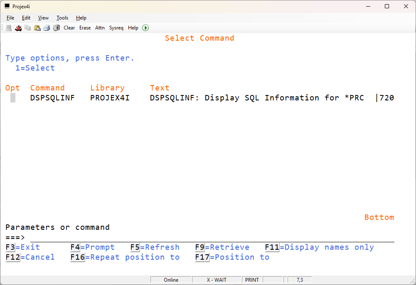This screenshot has height=285, width=416.
Task: Maximize the Projex4i window
Action: 387,6
